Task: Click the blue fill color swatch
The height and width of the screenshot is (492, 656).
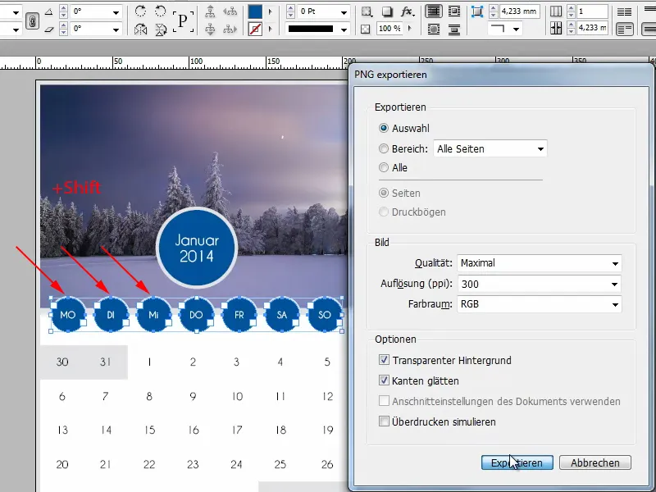Action: 255,11
